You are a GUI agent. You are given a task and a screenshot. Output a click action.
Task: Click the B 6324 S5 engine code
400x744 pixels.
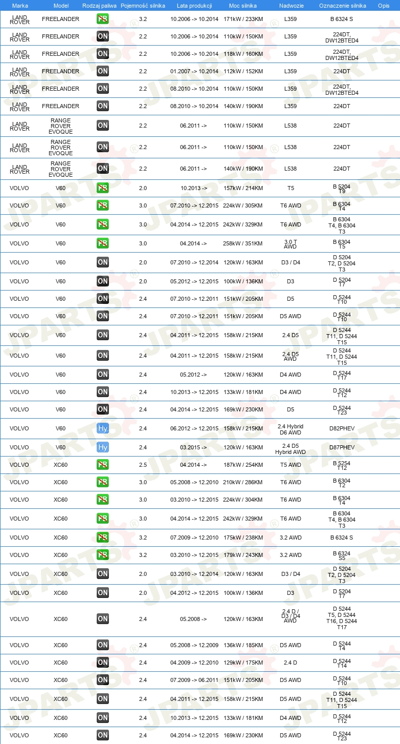(x=342, y=555)
